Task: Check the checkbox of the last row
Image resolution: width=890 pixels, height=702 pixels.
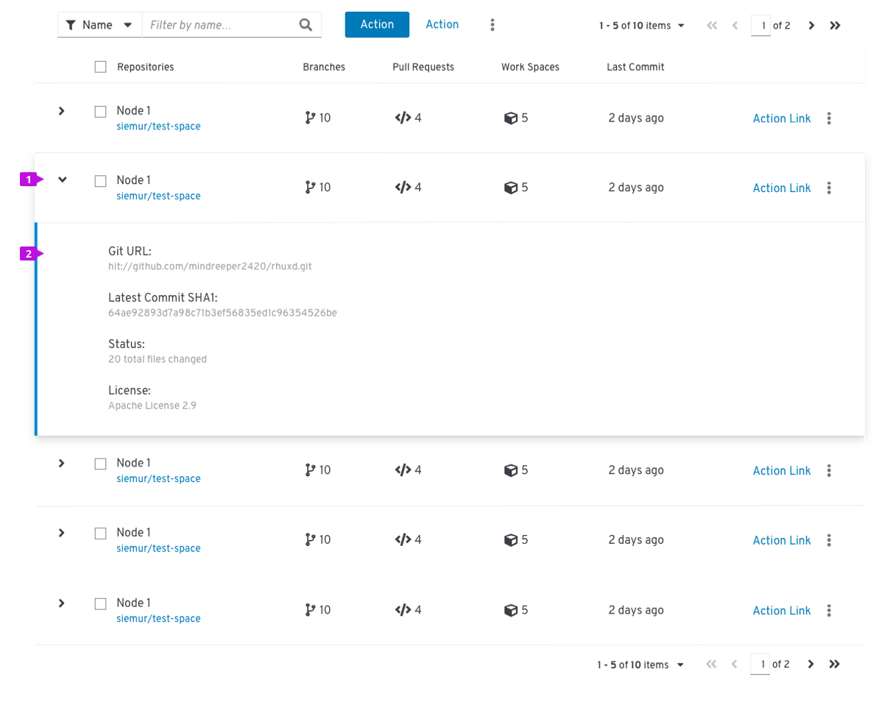Action: pos(100,603)
